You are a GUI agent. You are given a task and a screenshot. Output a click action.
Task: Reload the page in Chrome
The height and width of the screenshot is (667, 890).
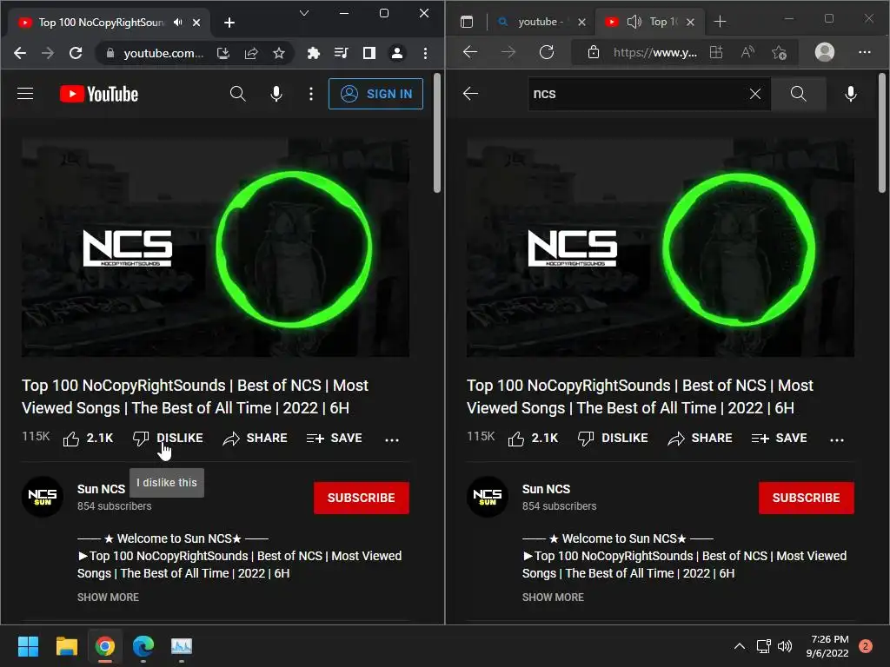click(x=76, y=53)
